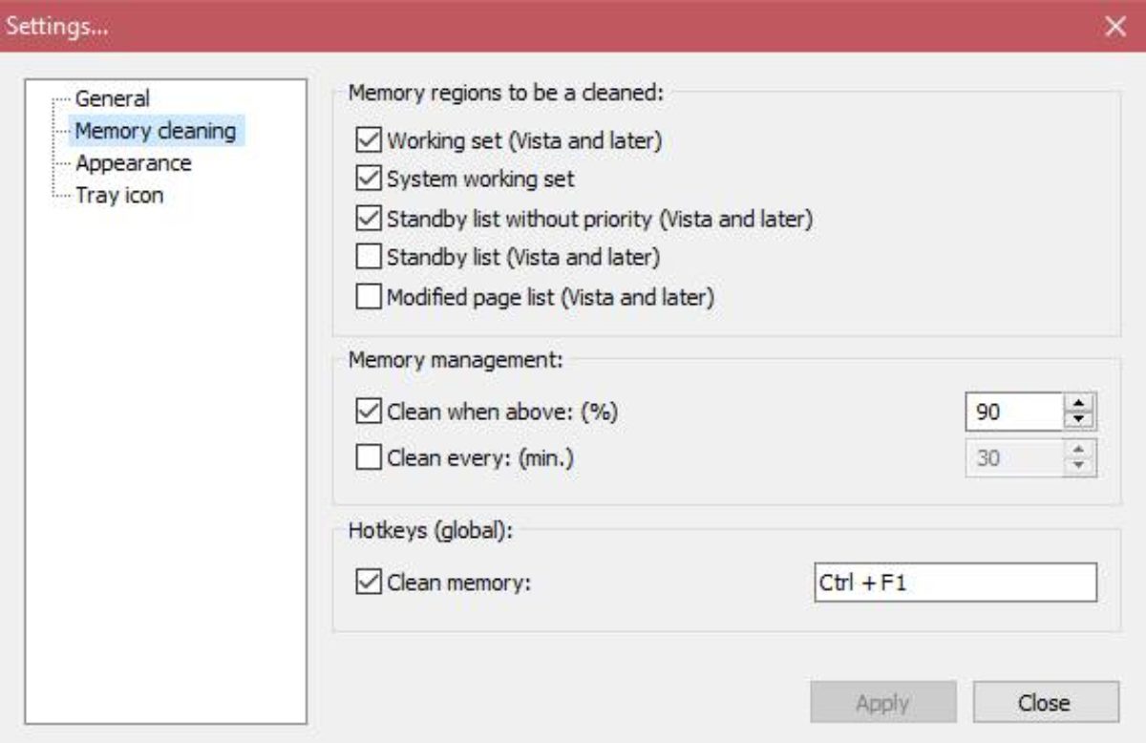The width and height of the screenshot is (1146, 743).
Task: Click the Clean when above value field
Action: tap(1012, 413)
